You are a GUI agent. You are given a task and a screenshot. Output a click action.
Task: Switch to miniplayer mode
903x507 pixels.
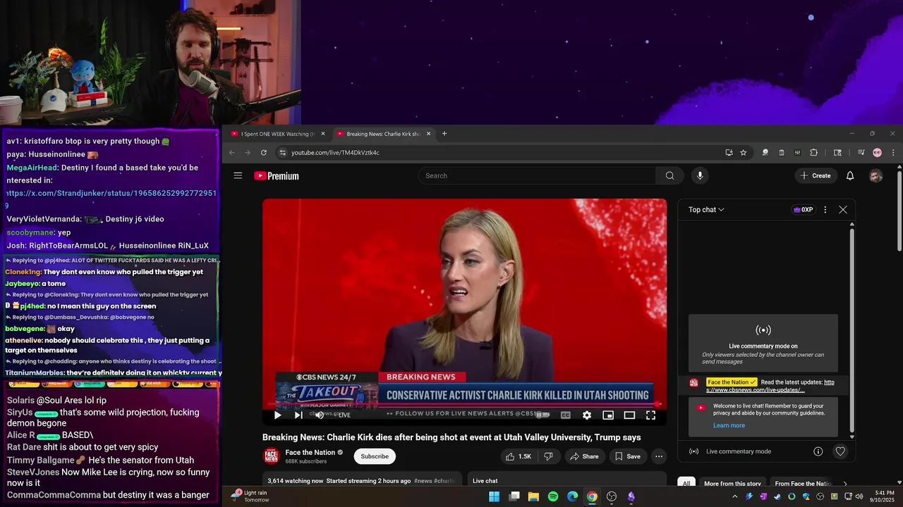[608, 415]
